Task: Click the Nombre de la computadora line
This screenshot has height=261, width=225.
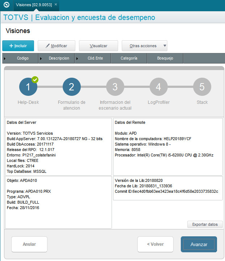Action: [x=153, y=139]
